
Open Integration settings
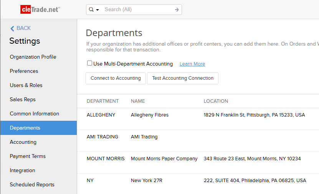22,171
